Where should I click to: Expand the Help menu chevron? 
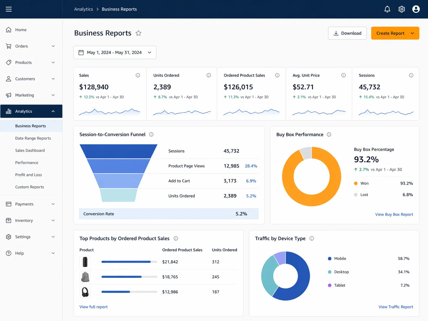tap(53, 253)
